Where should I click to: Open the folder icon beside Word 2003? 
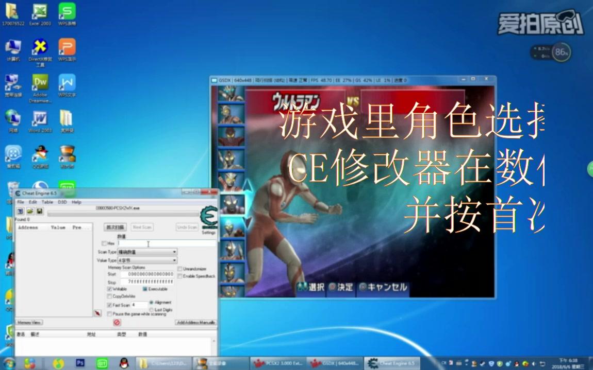[67, 121]
